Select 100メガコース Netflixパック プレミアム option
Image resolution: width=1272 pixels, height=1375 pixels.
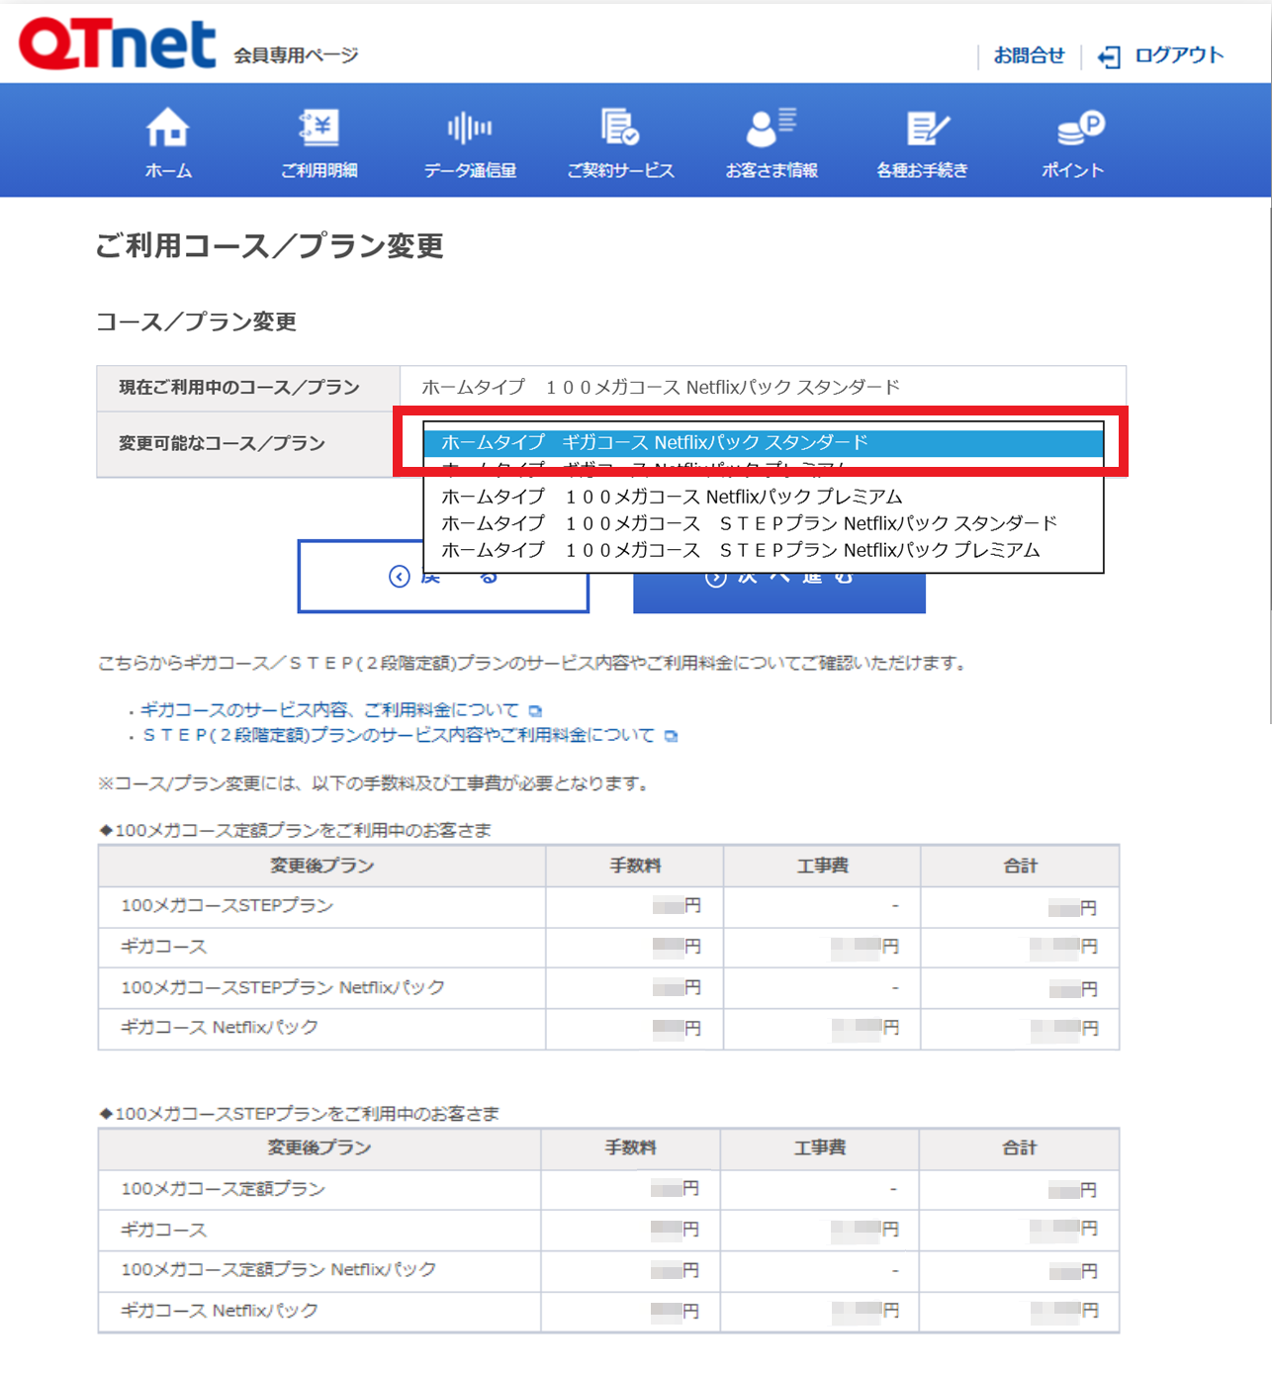(763, 496)
